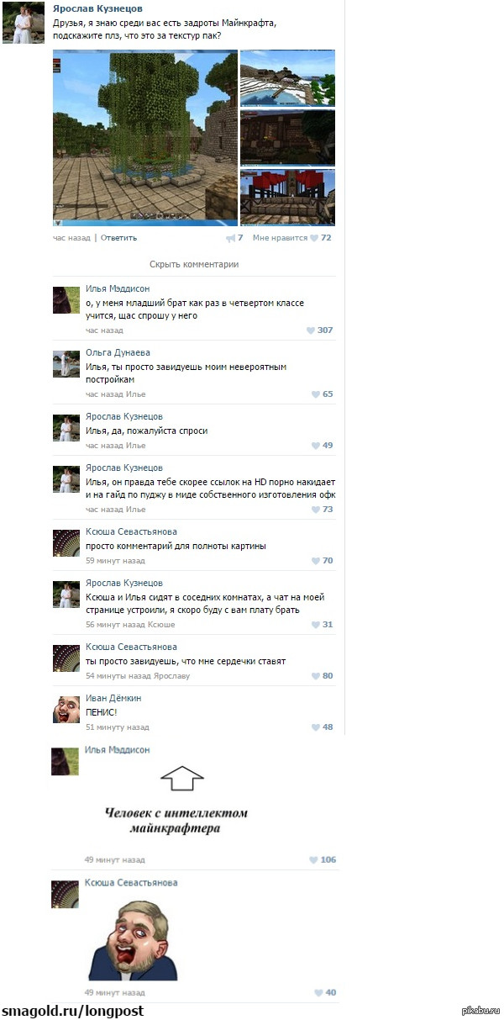The image size is (504, 1020).
Task: Open Ольга Дунаева's profile name link
Action: (118, 353)
